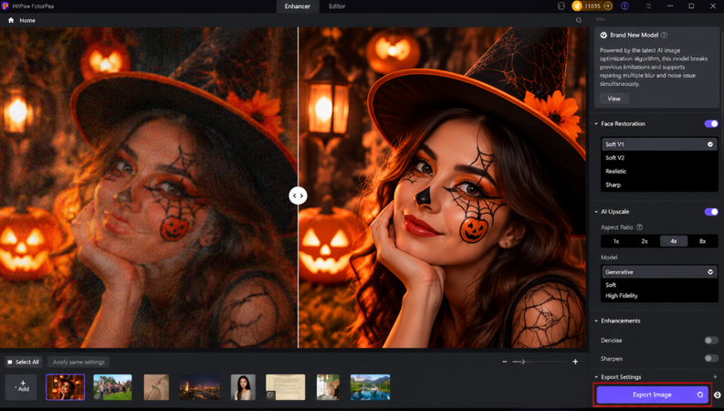Select the ring close-up thumbnail
Screen dimensions: 724x411
click(x=156, y=387)
